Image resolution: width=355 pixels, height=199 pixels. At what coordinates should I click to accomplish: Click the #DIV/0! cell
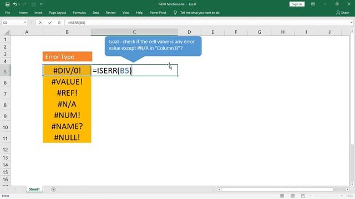67,70
